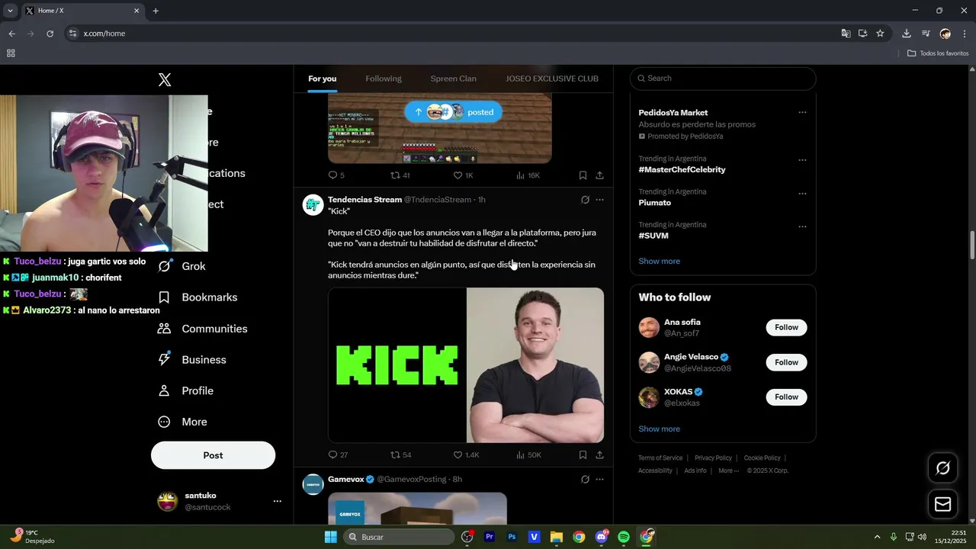Follow XOKAS

pyautogui.click(x=786, y=396)
